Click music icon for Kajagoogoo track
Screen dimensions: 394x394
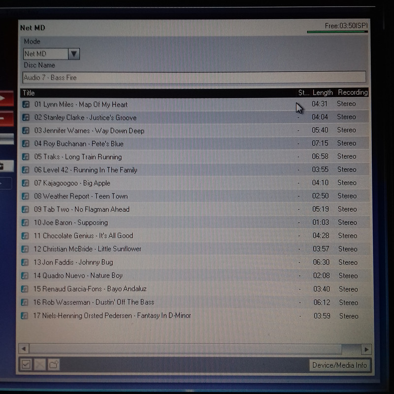[26, 183]
